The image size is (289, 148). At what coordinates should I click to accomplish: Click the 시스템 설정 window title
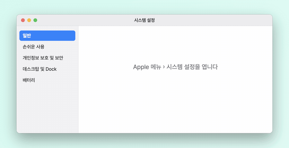tap(144, 20)
